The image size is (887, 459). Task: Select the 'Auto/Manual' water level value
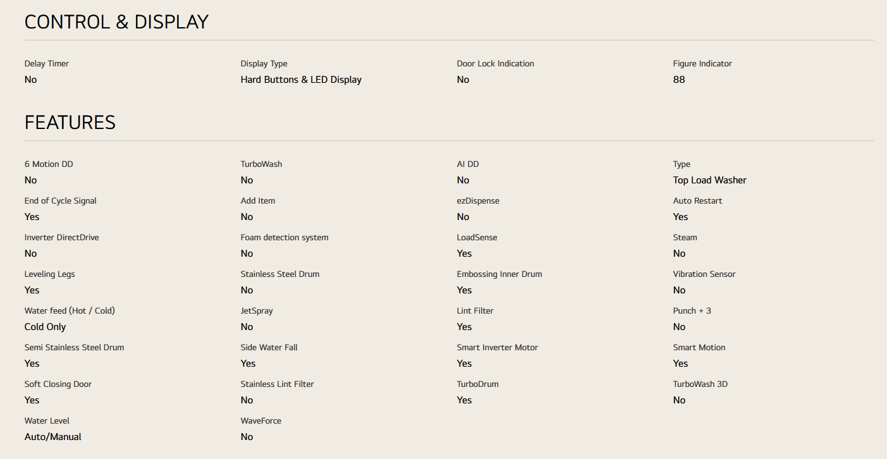point(53,437)
